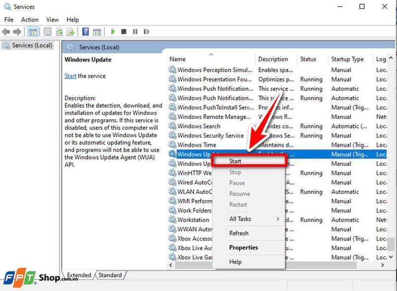Click the vertical scrollbar down arrow
Image resolution: width=397 pixels, height=291 pixels.
[391, 257]
